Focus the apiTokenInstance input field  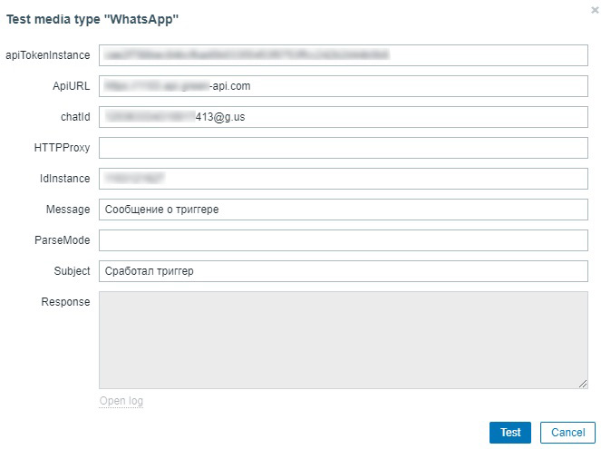(x=343, y=55)
